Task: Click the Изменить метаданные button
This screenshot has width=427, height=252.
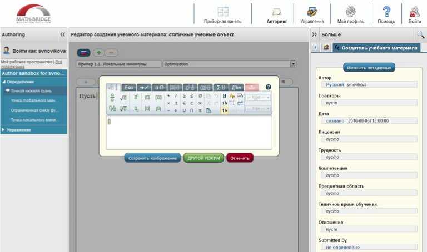Action: (x=369, y=67)
